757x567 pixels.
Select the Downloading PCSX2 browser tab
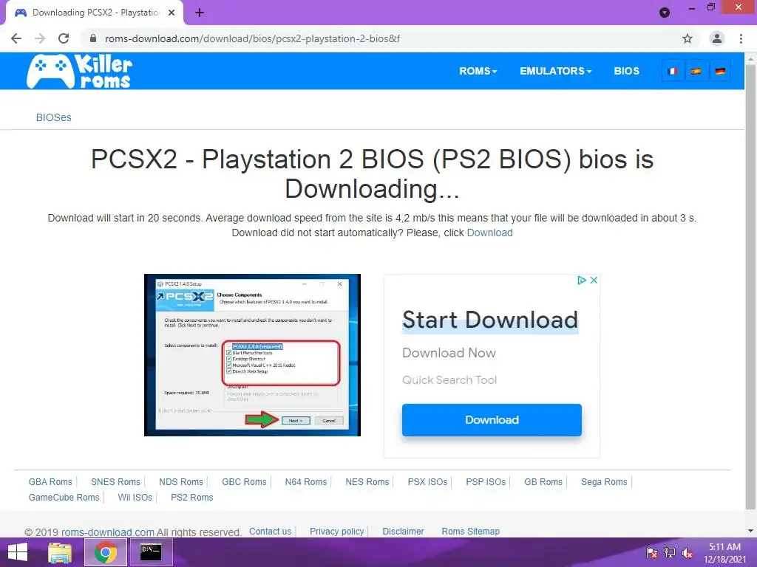(x=95, y=13)
